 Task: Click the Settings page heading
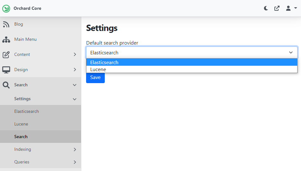click(x=102, y=28)
